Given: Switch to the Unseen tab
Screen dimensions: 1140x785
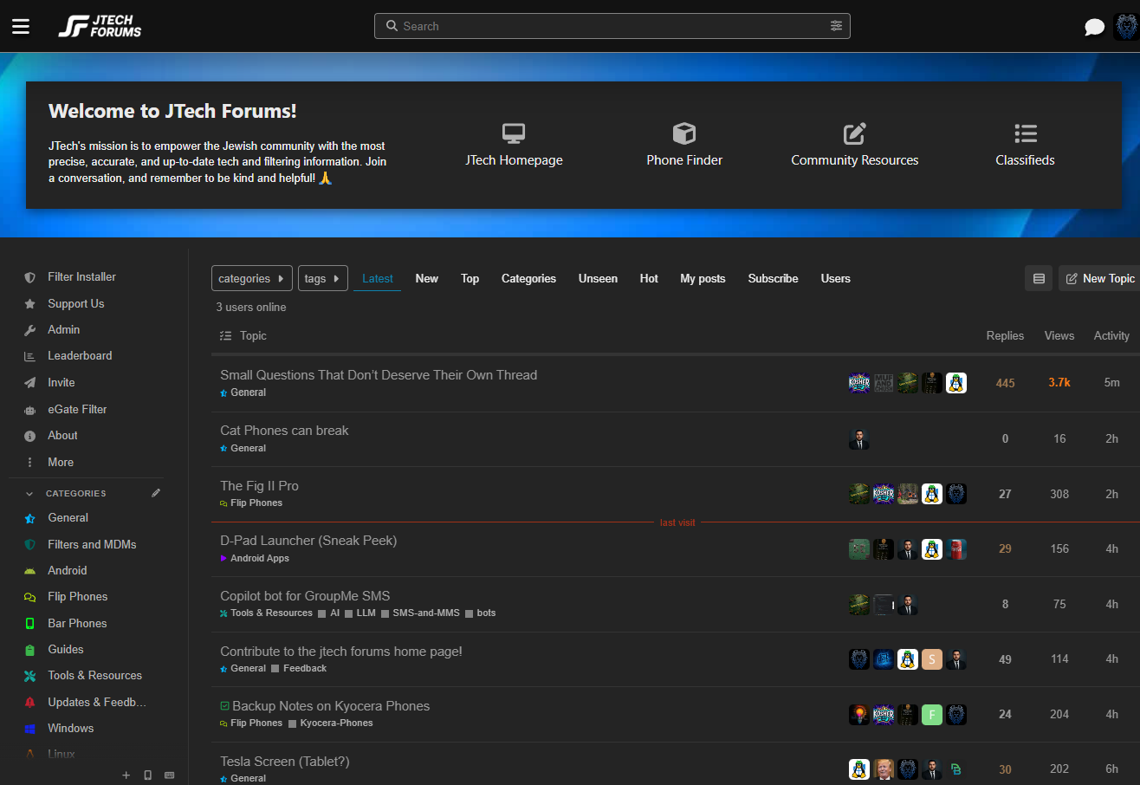Looking at the screenshot, I should click(x=598, y=278).
